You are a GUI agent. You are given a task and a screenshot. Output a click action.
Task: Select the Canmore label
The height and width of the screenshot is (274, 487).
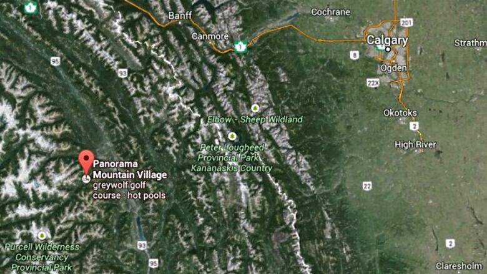click(210, 36)
